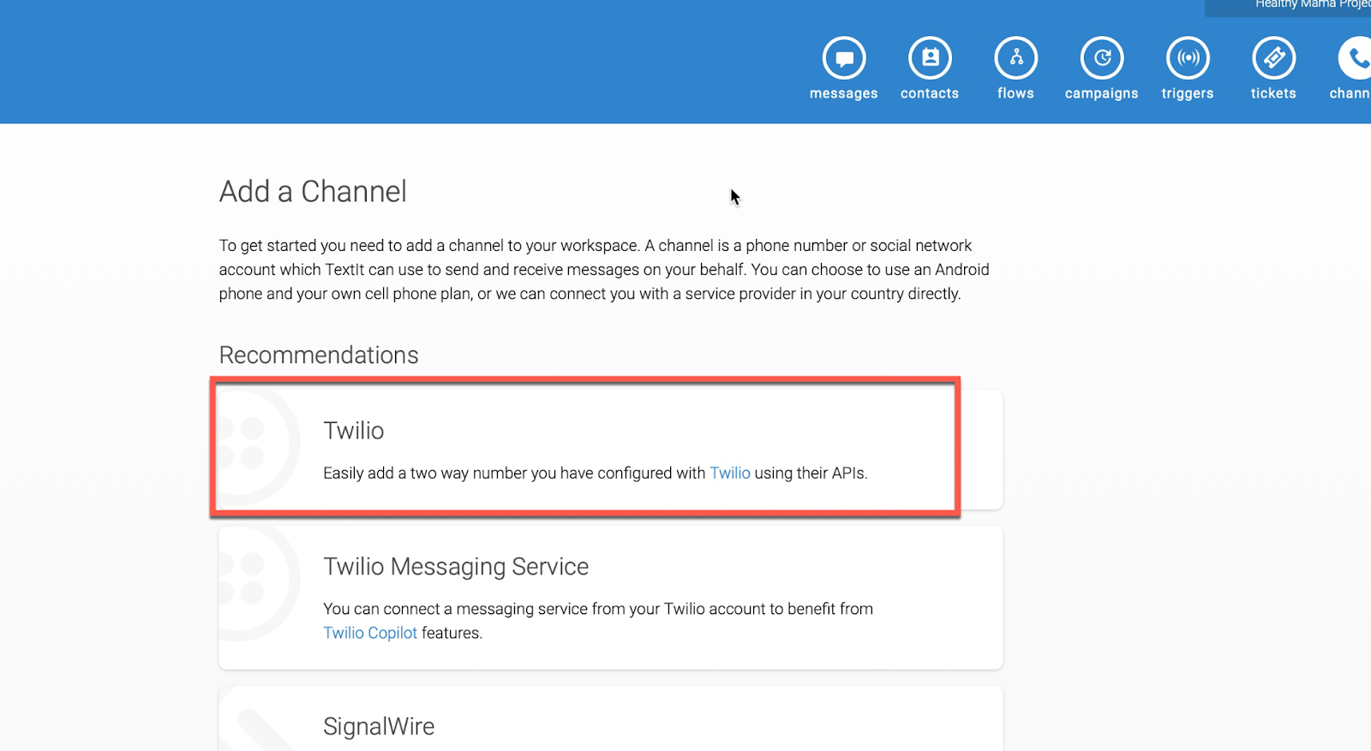1371x751 pixels.
Task: Choose the Twilio Messaging Service card heading
Action: point(456,567)
